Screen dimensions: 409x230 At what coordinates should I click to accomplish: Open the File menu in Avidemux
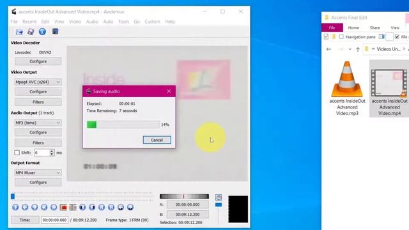tap(14, 22)
